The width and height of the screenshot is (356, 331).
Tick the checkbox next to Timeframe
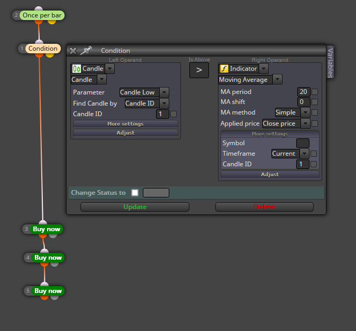pyautogui.click(x=314, y=154)
